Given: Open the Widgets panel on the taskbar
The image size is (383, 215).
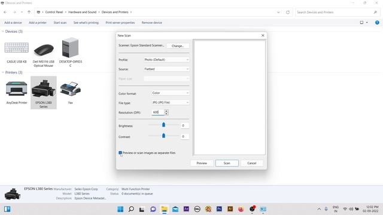Looking at the screenshot, I should [7, 209].
